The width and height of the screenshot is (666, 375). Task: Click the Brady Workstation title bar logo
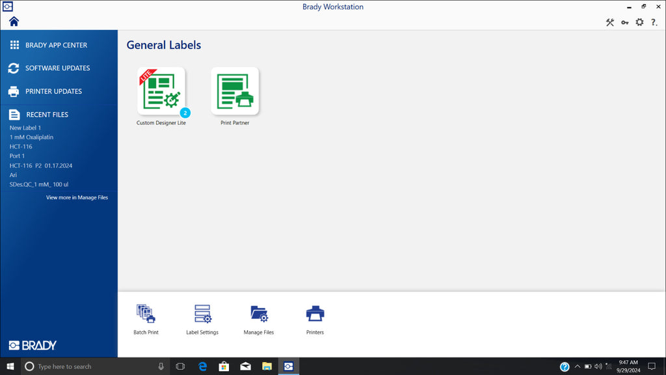click(x=8, y=7)
